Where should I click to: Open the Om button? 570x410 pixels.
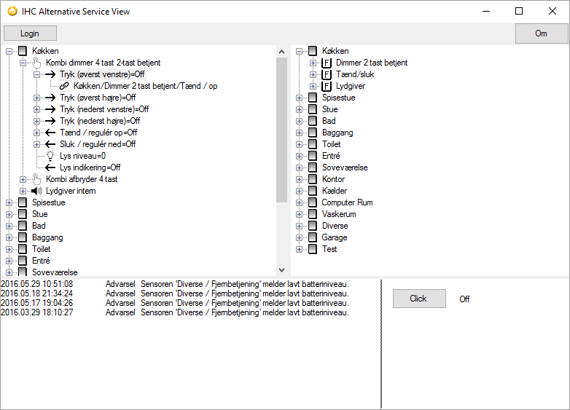(x=541, y=33)
